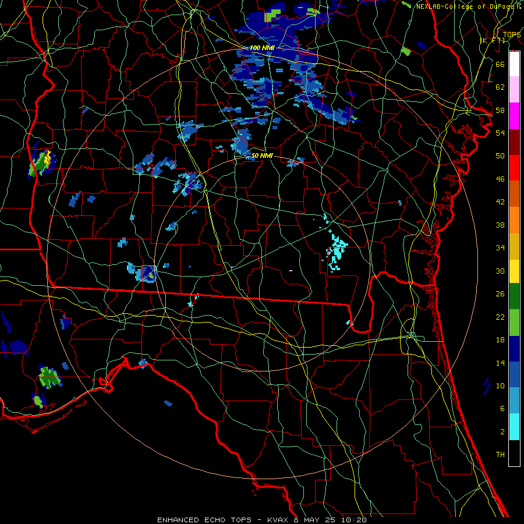Click the '30' scale label
Viewport: 524px width, 524px height.
coord(500,271)
